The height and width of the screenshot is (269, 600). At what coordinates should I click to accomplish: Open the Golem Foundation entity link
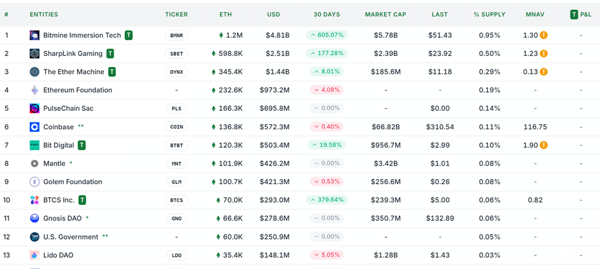pos(73,182)
